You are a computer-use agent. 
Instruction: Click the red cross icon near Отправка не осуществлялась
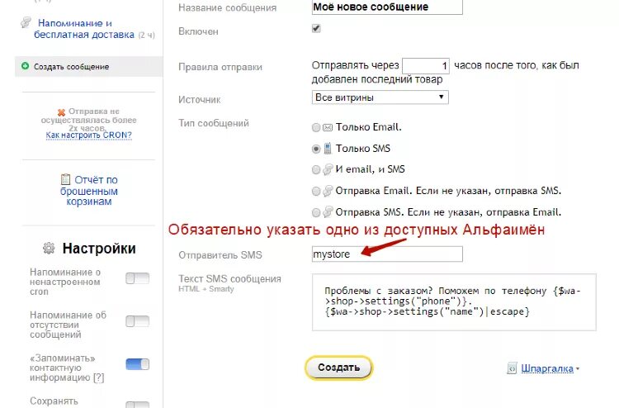click(61, 112)
